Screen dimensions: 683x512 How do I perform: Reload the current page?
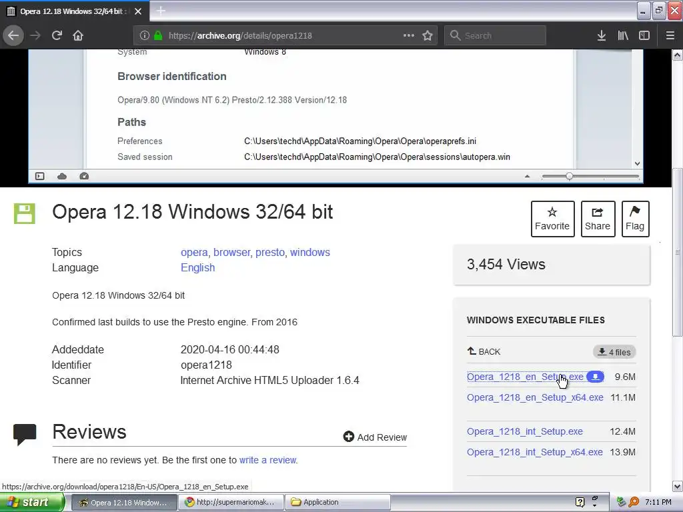tap(57, 36)
